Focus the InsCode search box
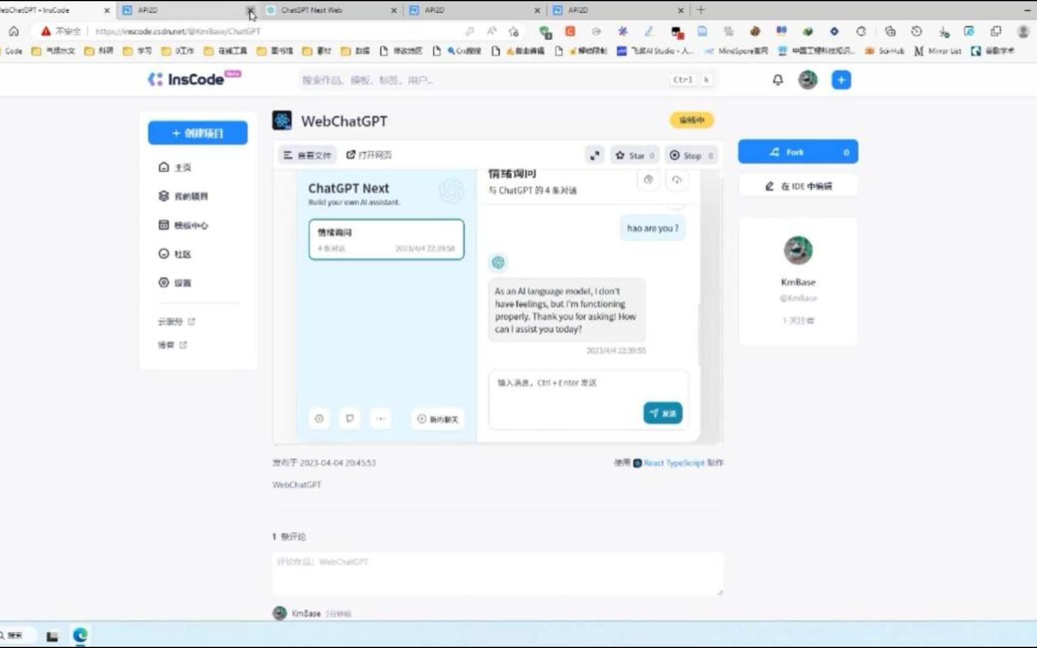The width and height of the screenshot is (1037, 648). [x=507, y=80]
